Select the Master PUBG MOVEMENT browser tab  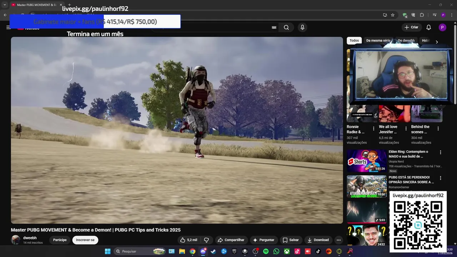36,5
